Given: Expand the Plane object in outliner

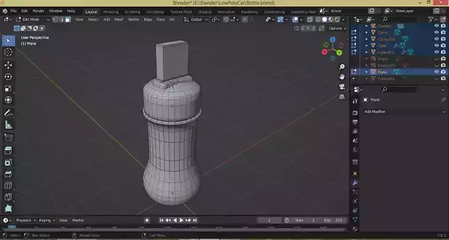Looking at the screenshot, I should [x=367, y=72].
